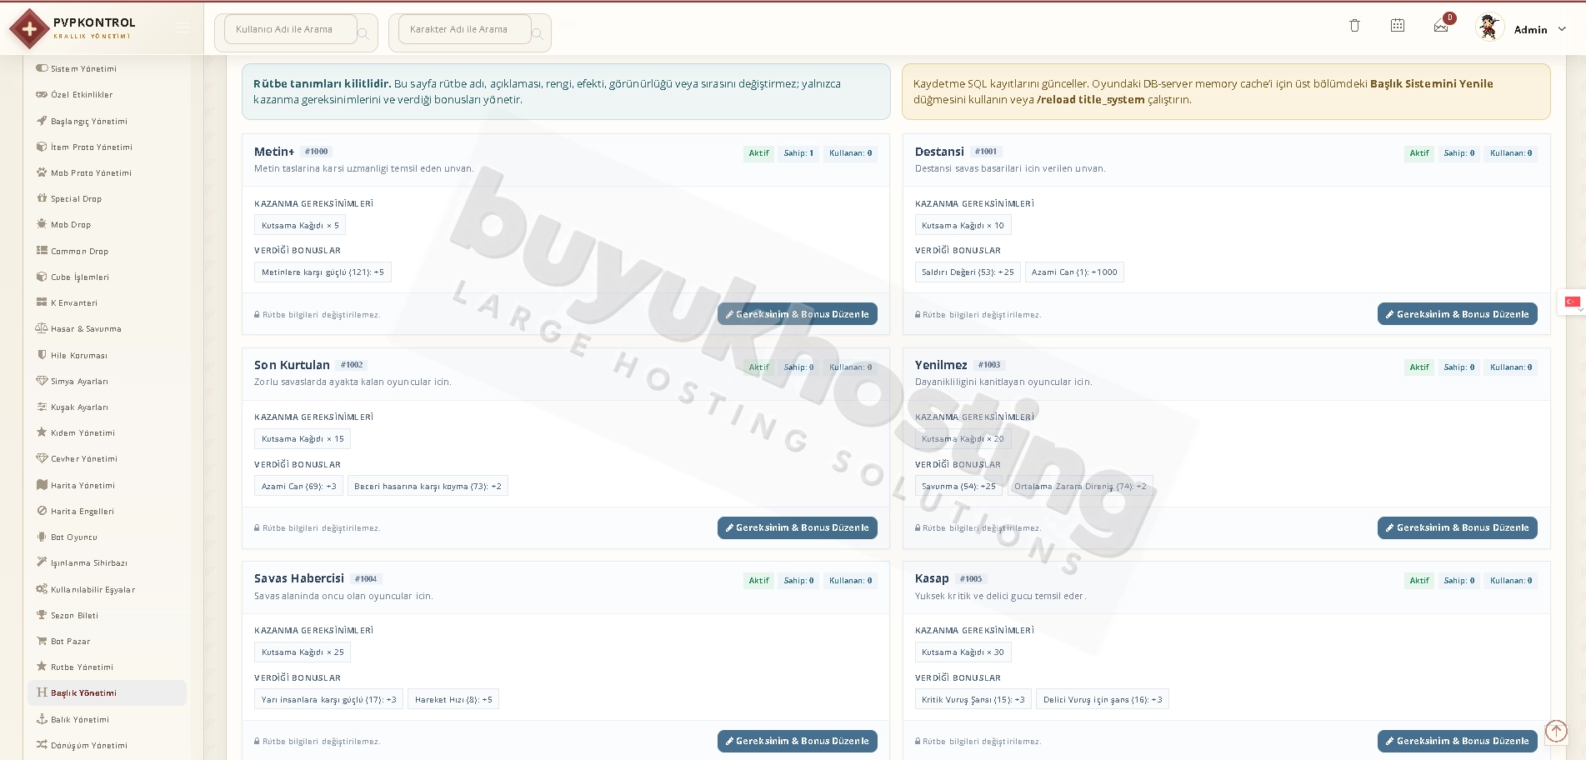Image resolution: width=1586 pixels, height=760 pixels.
Task: Click the Harita Engelleri ban icon
Action: click(42, 511)
